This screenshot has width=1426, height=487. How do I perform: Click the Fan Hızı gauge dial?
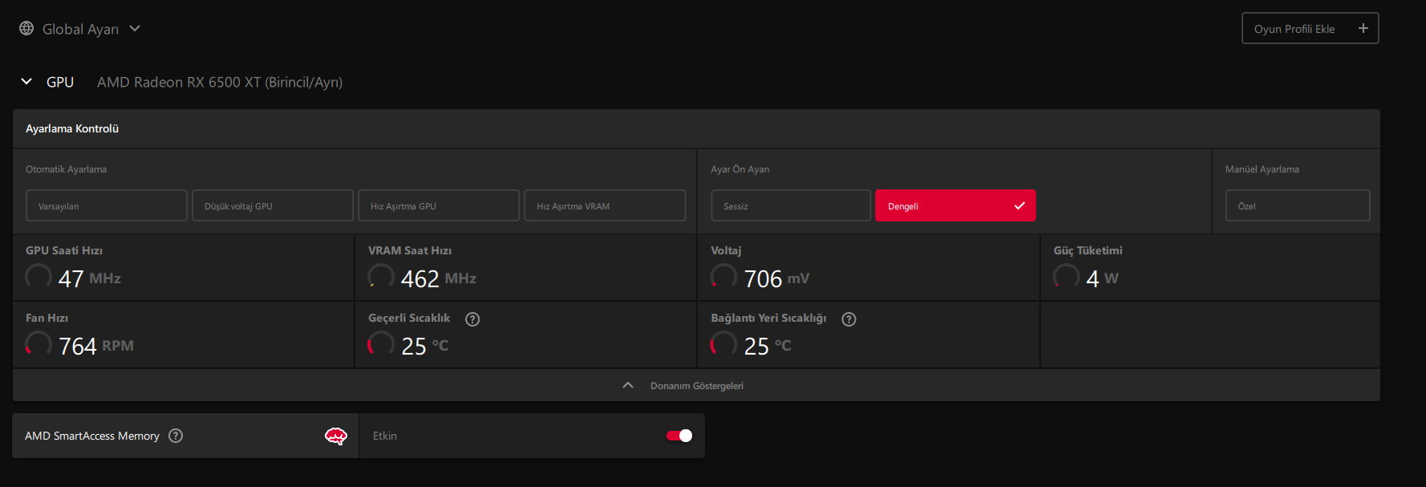(38, 344)
